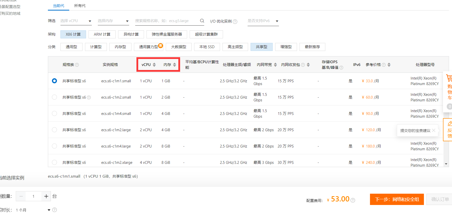Image resolution: width=452 pixels, height=213 pixels.
Task: Click the 配置费用 help icon
Action: [353, 200]
